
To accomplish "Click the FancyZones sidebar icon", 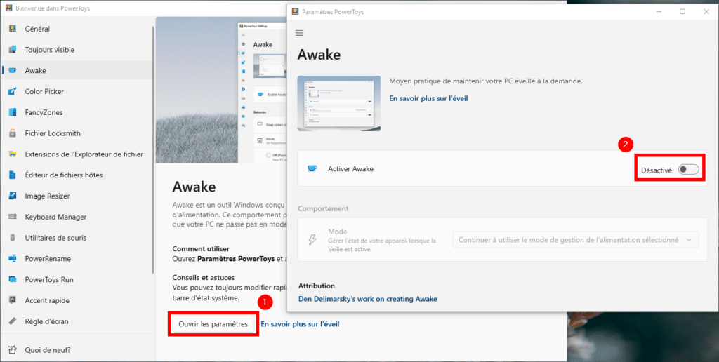I will [13, 112].
